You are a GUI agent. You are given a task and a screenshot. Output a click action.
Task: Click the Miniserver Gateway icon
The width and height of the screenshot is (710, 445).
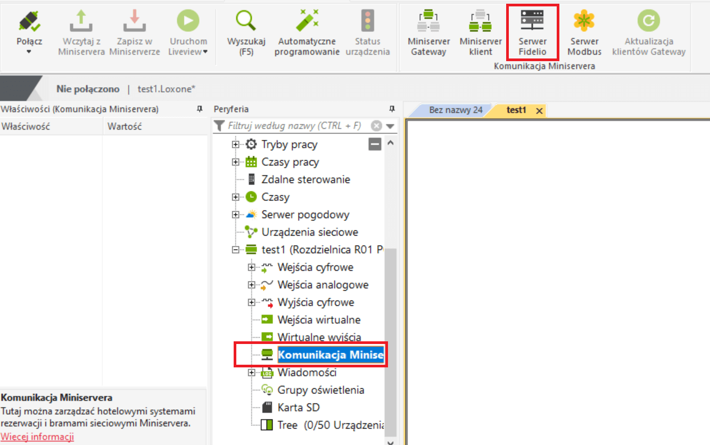coord(428,22)
